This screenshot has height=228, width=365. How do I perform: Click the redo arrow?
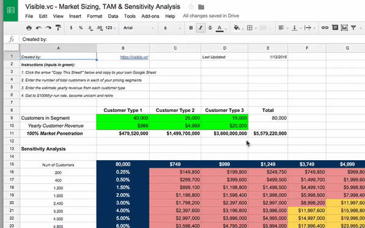click(x=48, y=28)
